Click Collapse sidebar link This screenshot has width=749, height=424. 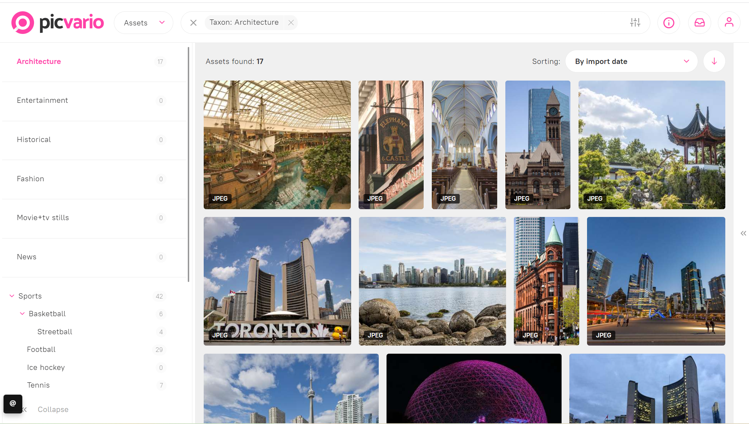click(x=53, y=409)
